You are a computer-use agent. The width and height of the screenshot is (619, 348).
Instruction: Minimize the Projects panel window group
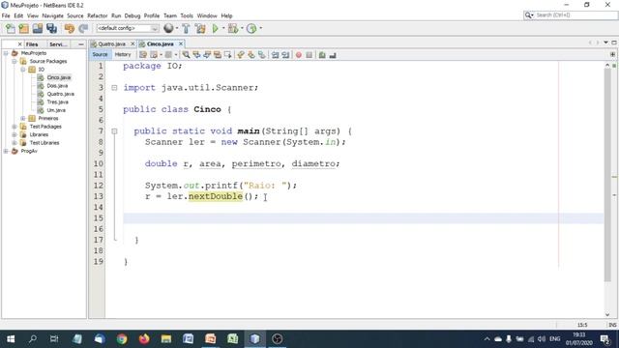(x=81, y=44)
